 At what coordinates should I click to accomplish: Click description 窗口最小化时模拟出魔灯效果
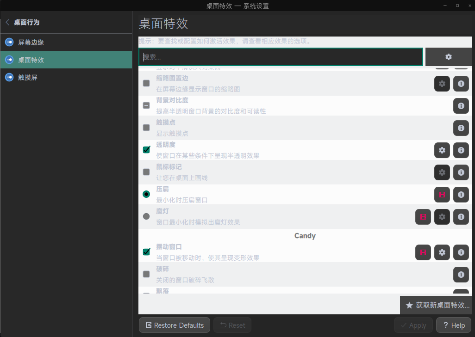pyautogui.click(x=198, y=222)
